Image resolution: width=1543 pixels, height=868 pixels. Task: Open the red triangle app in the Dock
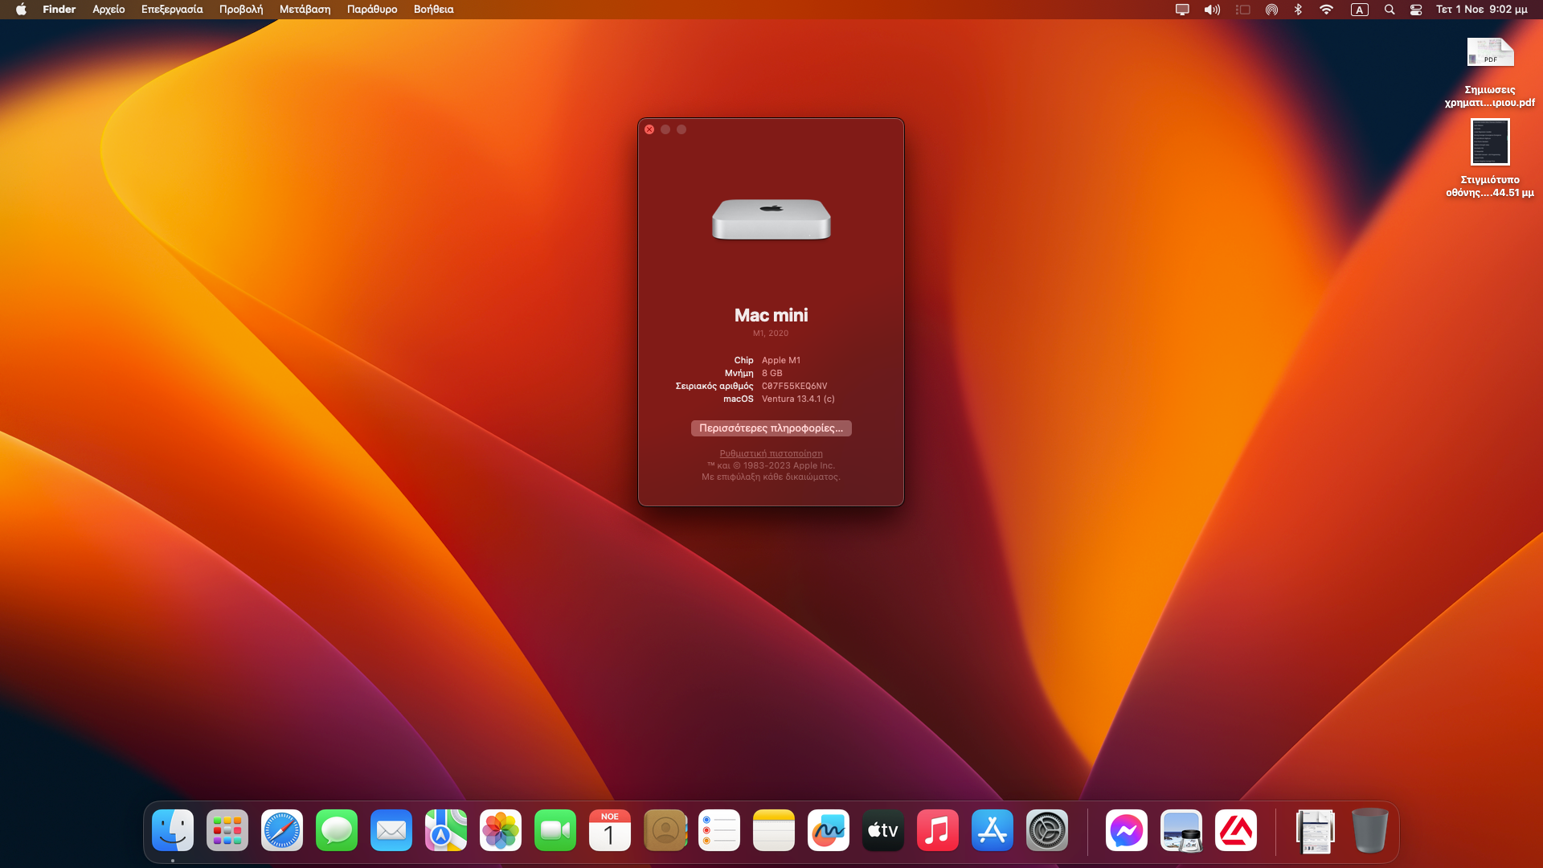pos(1236,830)
